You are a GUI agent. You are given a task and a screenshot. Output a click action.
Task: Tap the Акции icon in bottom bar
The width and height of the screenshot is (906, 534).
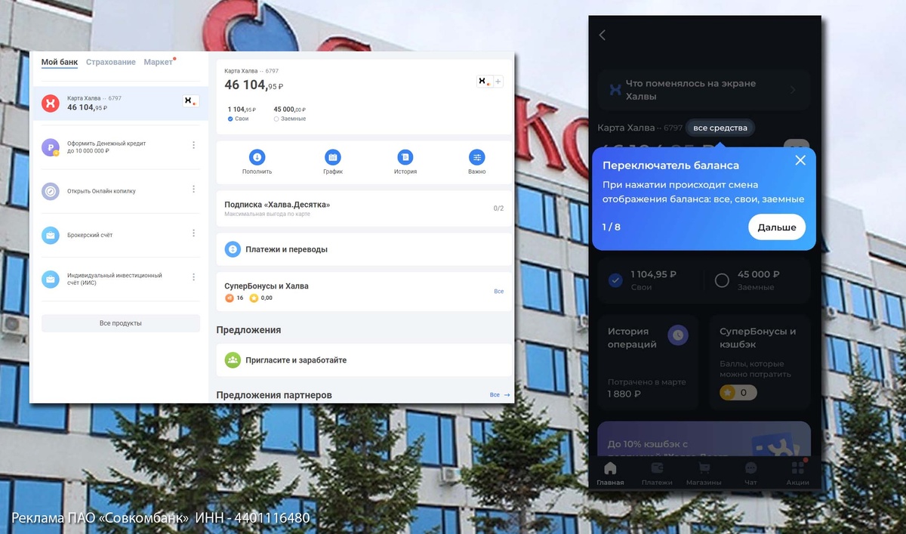click(798, 468)
